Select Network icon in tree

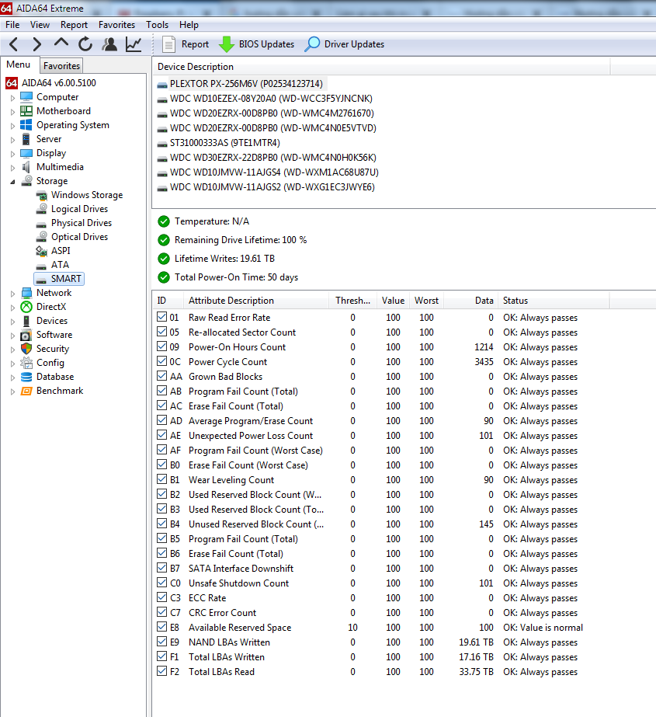click(x=26, y=293)
